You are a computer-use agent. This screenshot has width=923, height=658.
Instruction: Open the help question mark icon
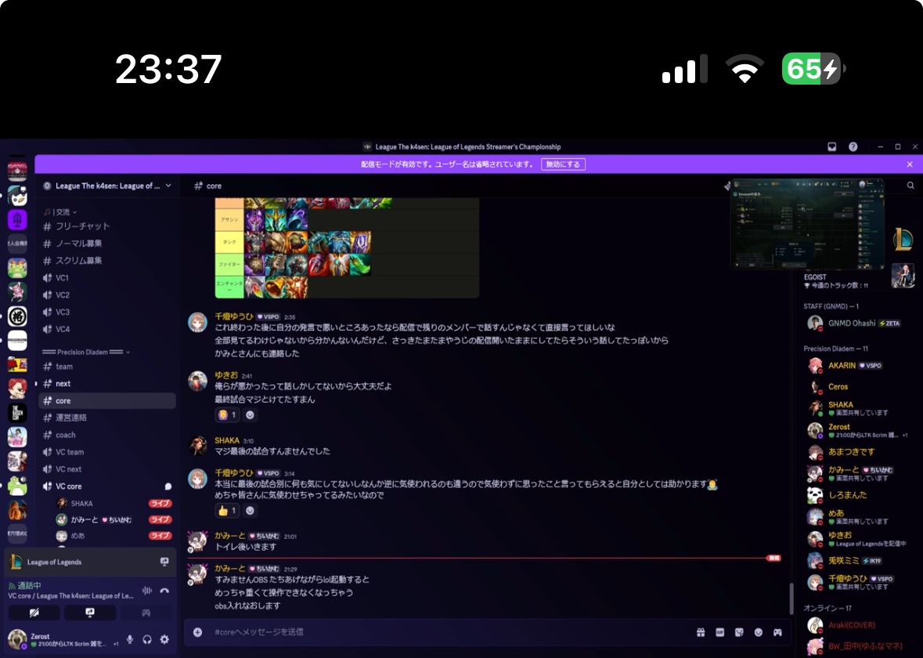tap(853, 146)
